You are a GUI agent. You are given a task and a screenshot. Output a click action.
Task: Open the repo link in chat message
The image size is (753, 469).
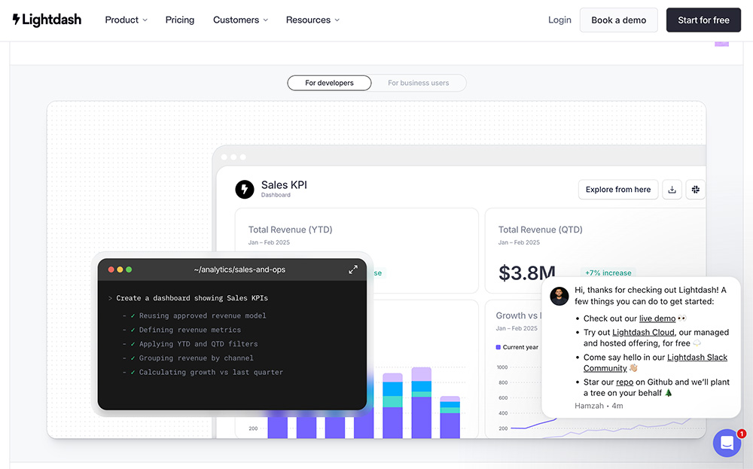624,382
